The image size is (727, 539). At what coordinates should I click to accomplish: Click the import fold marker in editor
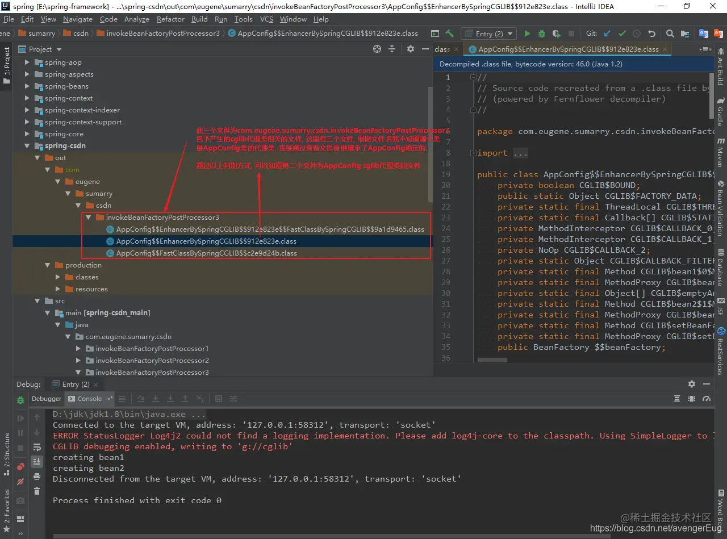point(473,153)
